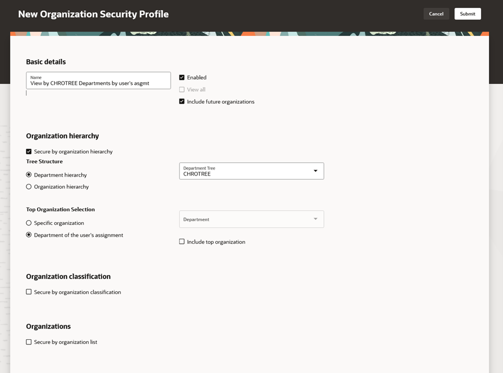This screenshot has height=373, width=503.
Task: Click the Department combo box field
Action: 245,219
